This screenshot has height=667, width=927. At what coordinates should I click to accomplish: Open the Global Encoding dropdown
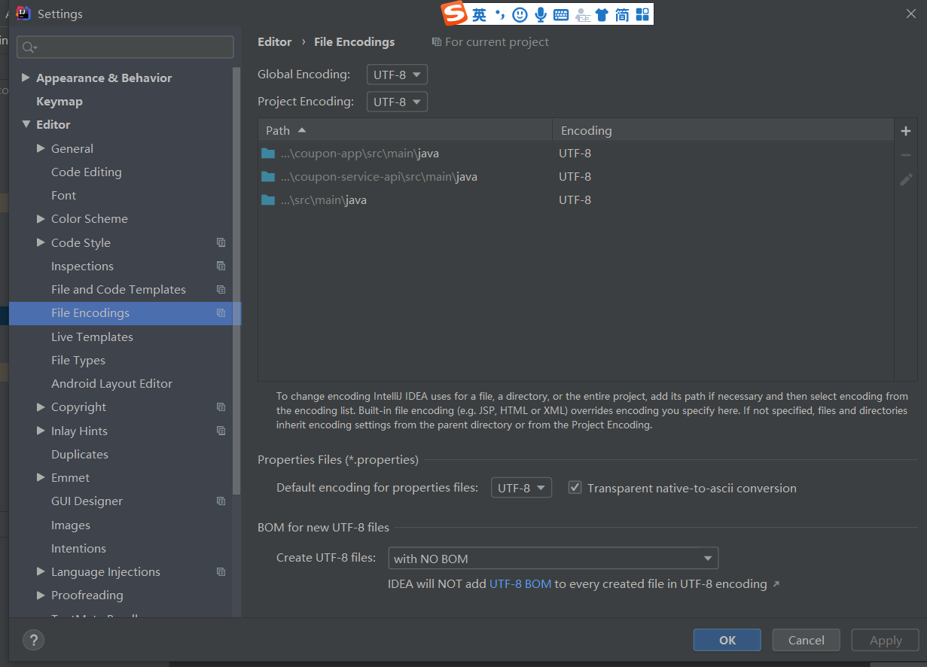(x=397, y=75)
